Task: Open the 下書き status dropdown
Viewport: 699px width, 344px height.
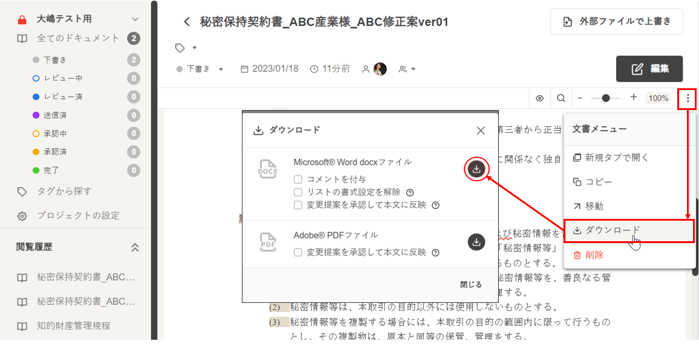Action: pyautogui.click(x=200, y=69)
